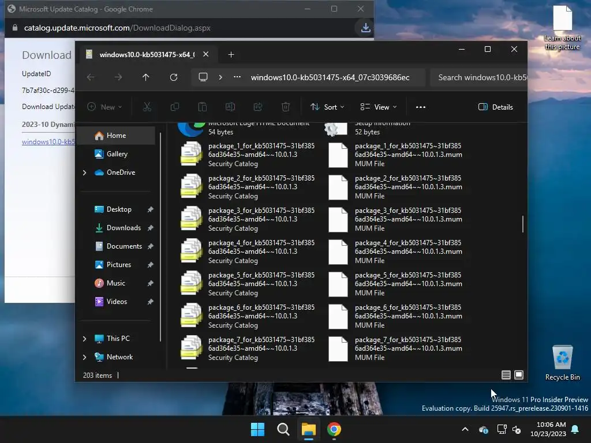The width and height of the screenshot is (591, 443).
Task: Open notification bell in system tray
Action: tap(575, 429)
